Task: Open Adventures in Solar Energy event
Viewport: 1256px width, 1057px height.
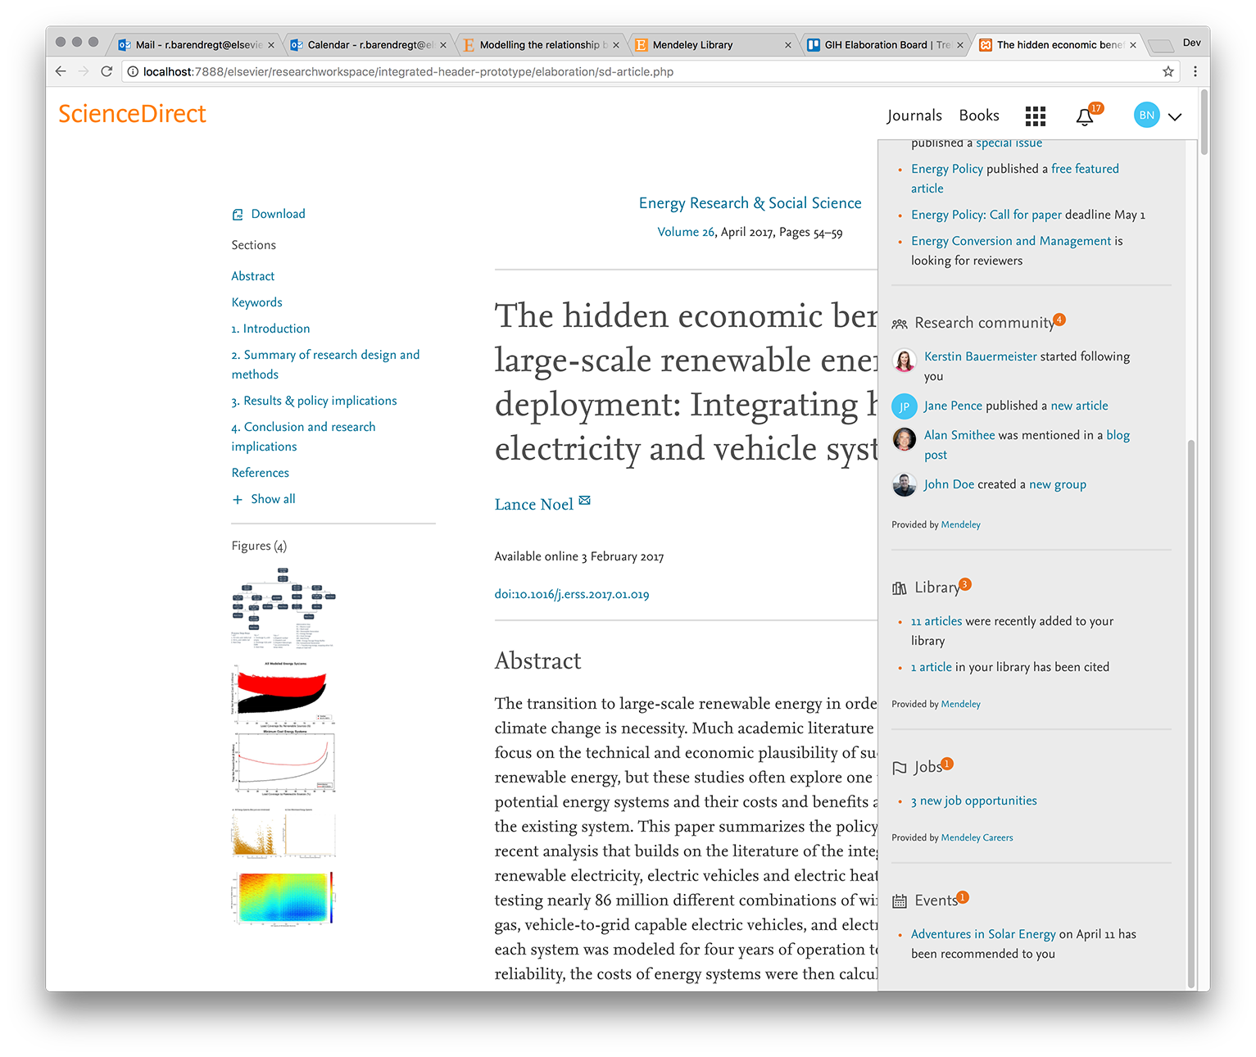Action: [983, 934]
